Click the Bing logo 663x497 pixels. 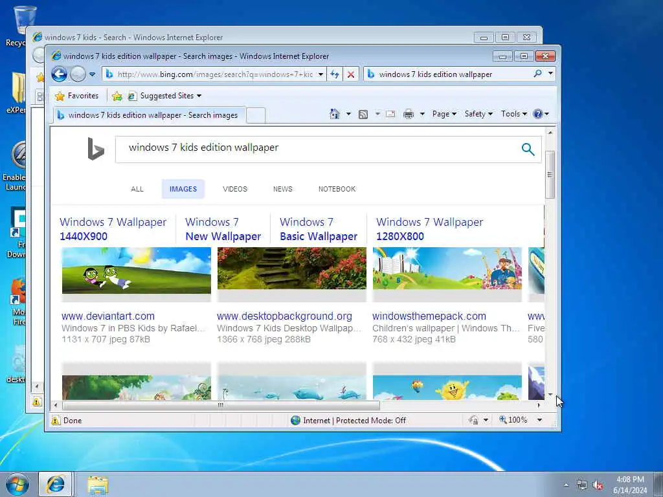96,149
